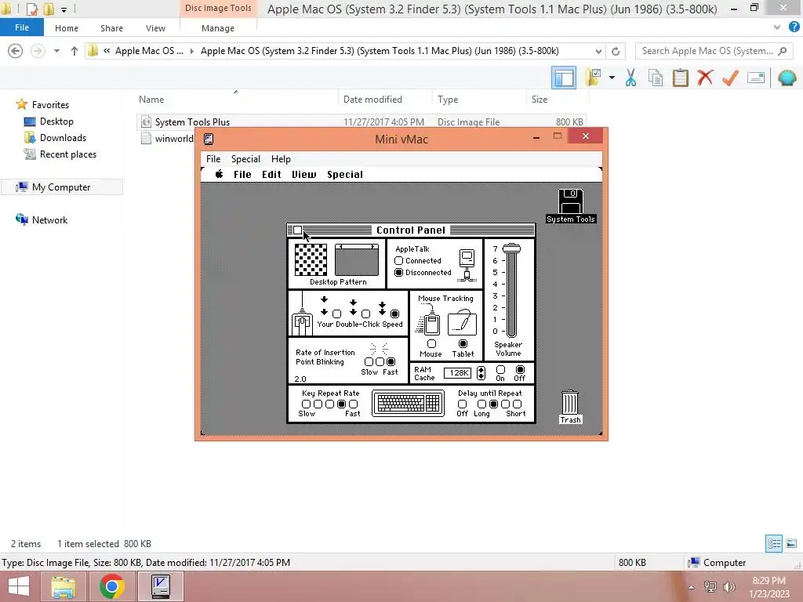
Task: Open Mini vMac File menu
Action: point(213,158)
